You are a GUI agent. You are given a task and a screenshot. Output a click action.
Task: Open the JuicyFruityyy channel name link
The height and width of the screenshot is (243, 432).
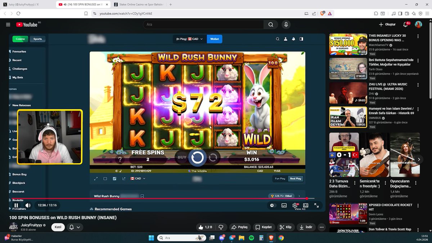pyautogui.click(x=31, y=225)
